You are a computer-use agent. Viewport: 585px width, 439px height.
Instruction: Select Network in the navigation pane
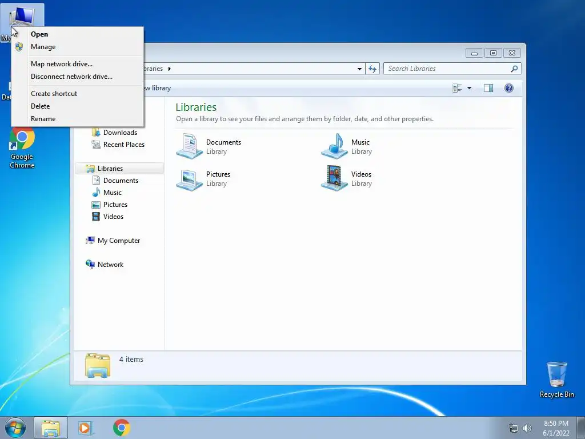105,264
